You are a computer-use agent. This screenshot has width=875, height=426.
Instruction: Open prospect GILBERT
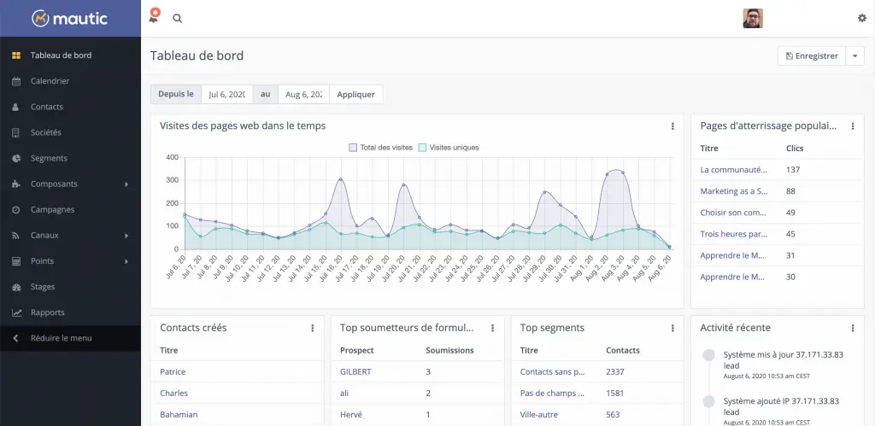coord(355,371)
